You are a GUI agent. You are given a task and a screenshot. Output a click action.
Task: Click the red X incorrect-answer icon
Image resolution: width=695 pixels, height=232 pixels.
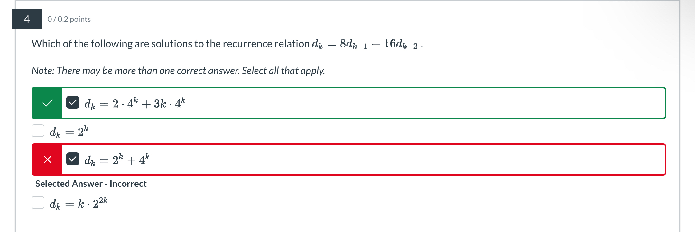click(x=47, y=159)
